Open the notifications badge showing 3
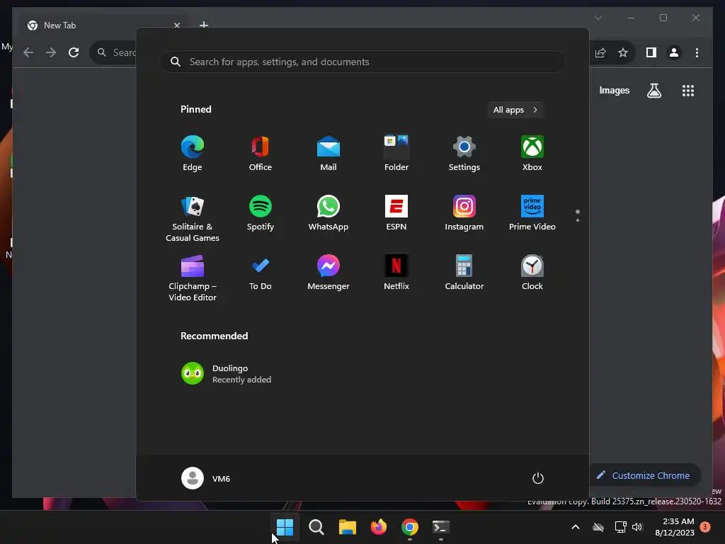The width and height of the screenshot is (725, 544). coord(705,527)
